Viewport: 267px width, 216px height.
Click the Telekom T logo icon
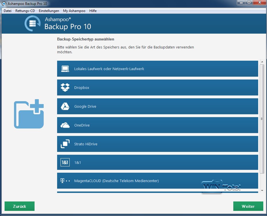pyautogui.click(x=65, y=181)
